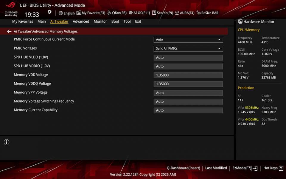
Task: Click Heavy Freq 5303 MHz value
Action: tap(269, 110)
